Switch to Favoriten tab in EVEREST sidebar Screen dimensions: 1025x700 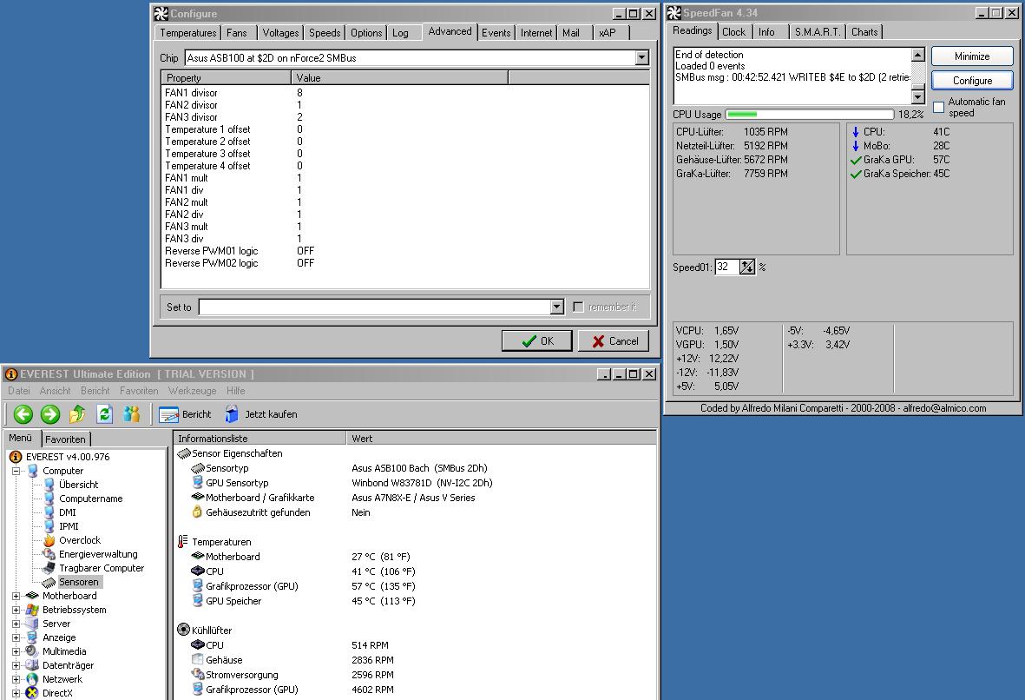(65, 439)
